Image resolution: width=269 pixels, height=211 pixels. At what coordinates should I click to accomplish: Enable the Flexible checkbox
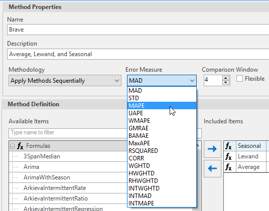click(239, 79)
